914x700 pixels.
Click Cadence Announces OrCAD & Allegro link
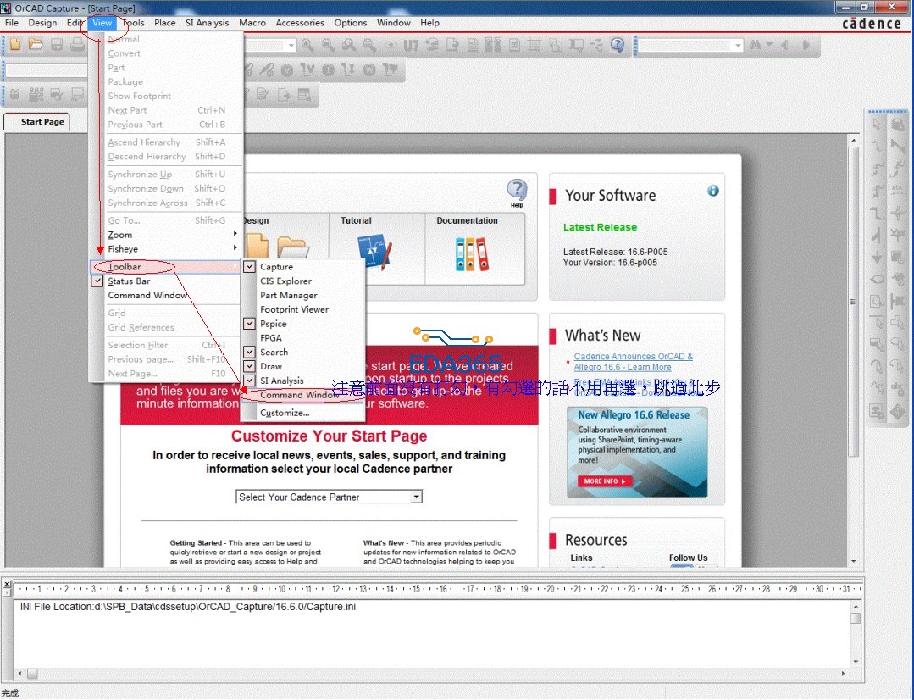pos(633,362)
